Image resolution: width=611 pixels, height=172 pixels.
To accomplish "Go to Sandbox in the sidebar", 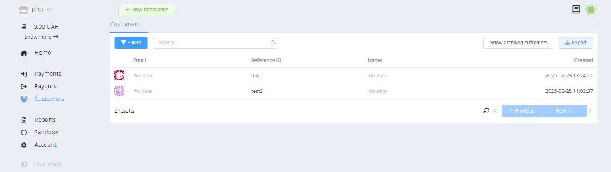I will 46,132.
